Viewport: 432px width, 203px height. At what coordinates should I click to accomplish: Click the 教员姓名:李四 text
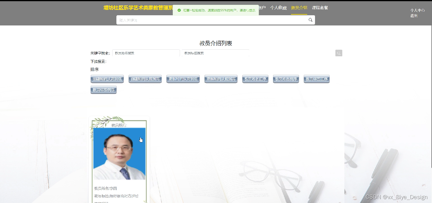[x=106, y=188]
